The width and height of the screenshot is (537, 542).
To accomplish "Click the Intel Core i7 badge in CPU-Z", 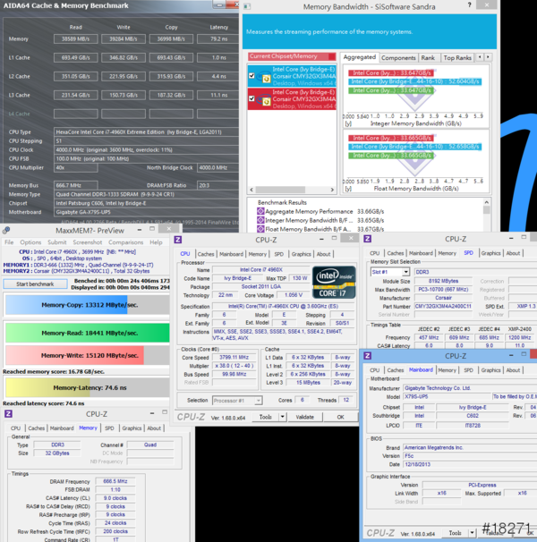I will click(x=334, y=283).
